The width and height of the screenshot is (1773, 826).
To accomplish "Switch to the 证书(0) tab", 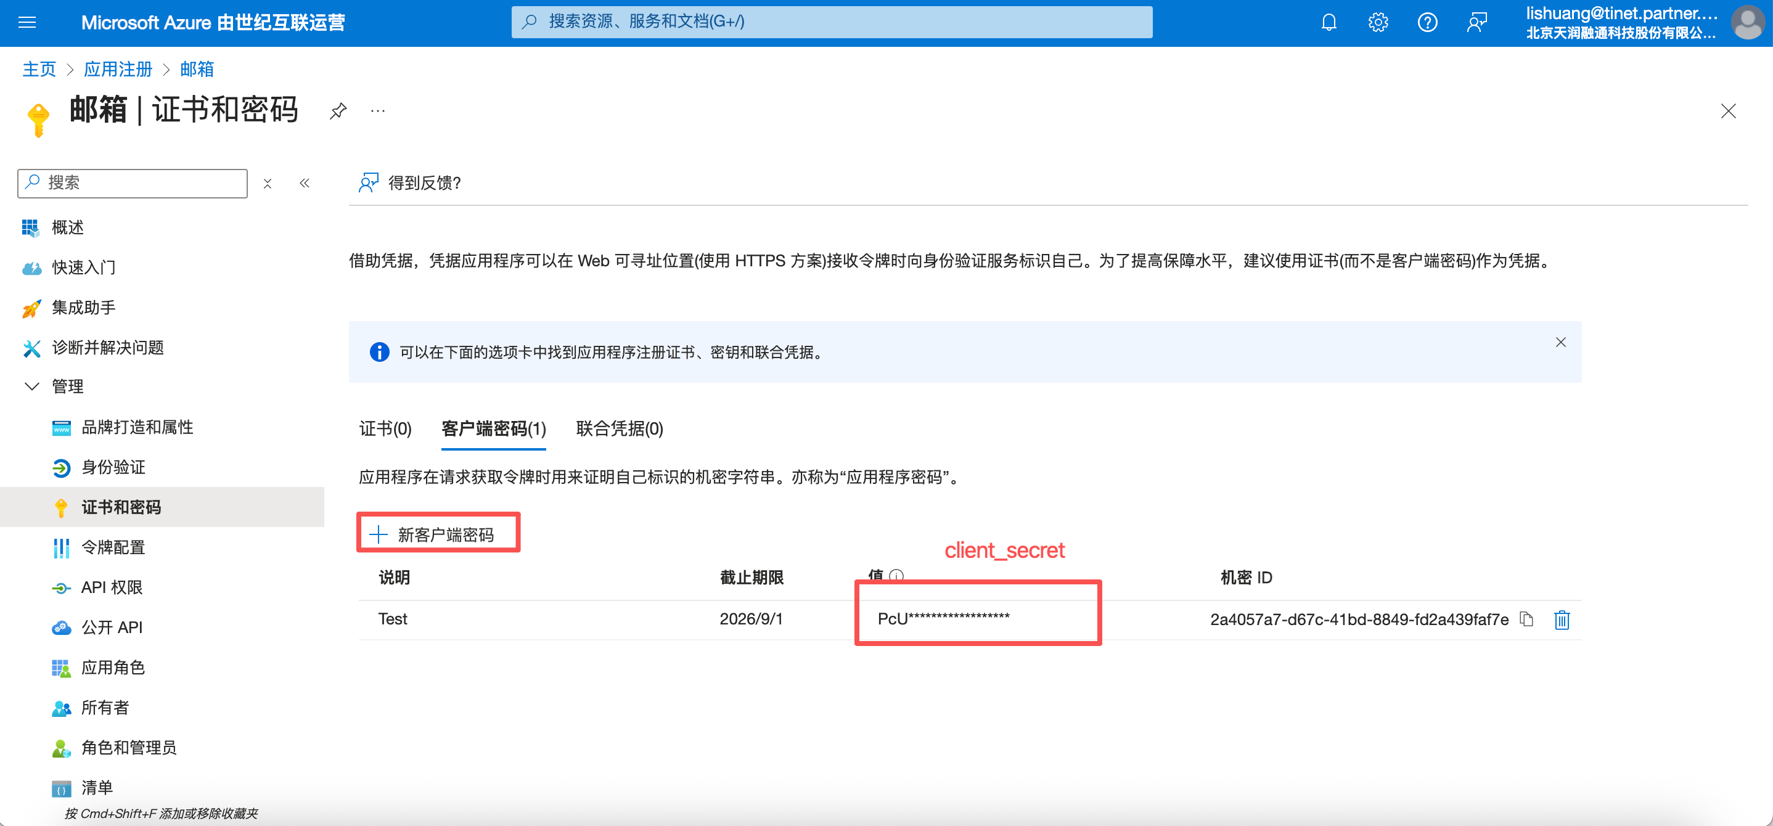I will (x=385, y=429).
